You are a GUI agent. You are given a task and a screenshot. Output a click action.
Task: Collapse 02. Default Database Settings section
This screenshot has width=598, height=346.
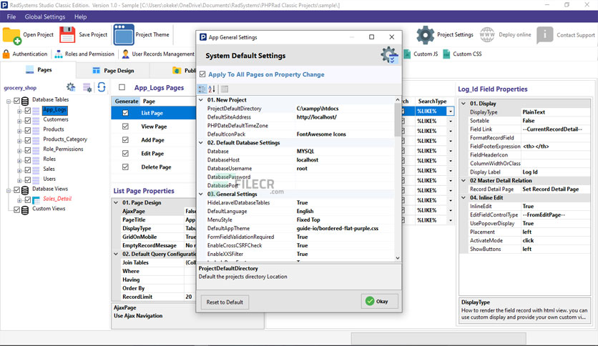click(201, 142)
